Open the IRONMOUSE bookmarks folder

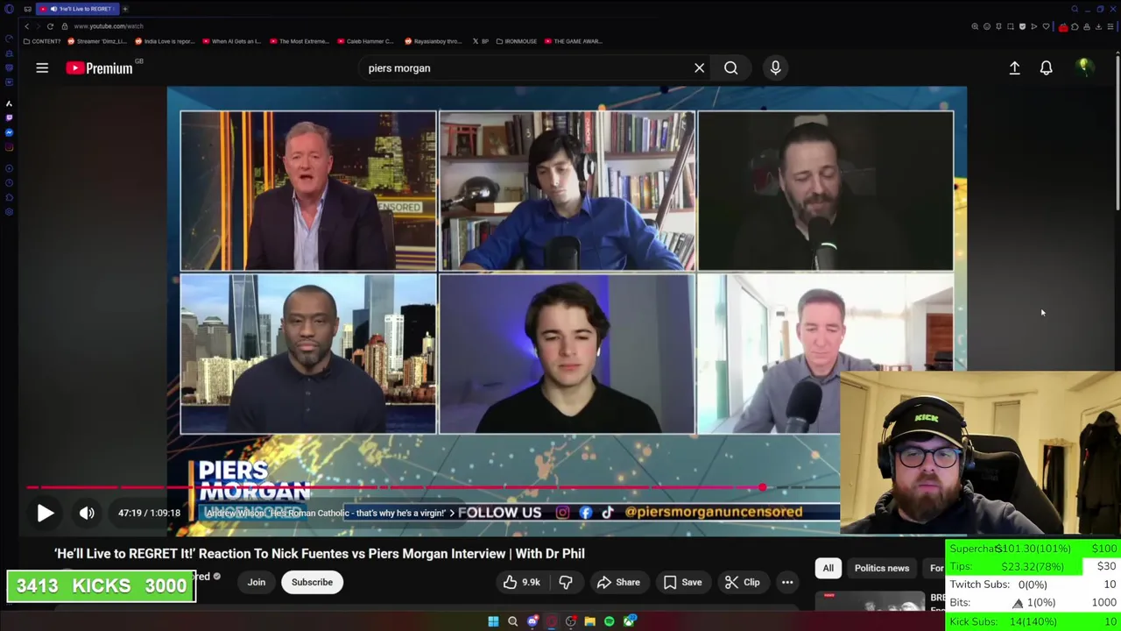[x=517, y=41]
